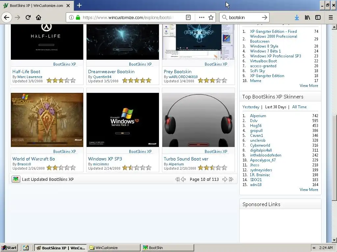This screenshot has width=337, height=252.
Task: Go back to the previous page
Action: (x=7, y=18)
